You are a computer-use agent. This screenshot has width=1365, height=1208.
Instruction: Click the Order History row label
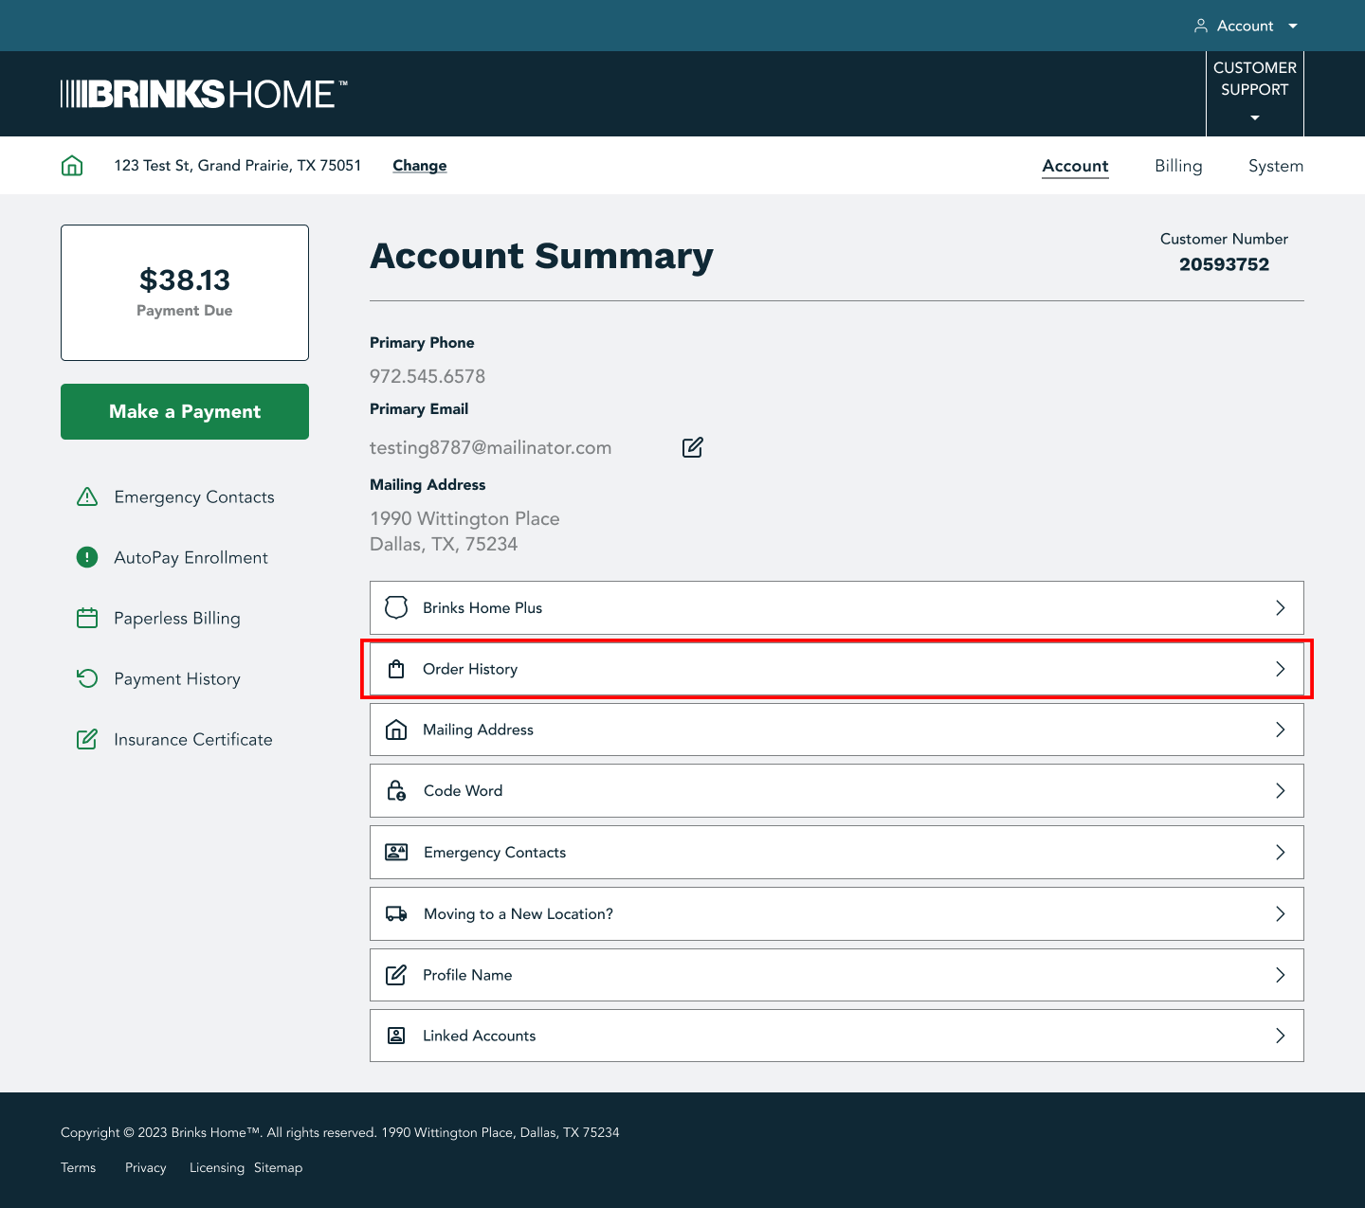point(470,669)
